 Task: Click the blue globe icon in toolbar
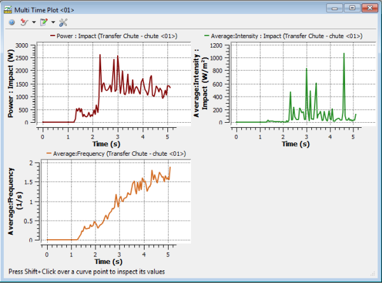pyautogui.click(x=11, y=22)
